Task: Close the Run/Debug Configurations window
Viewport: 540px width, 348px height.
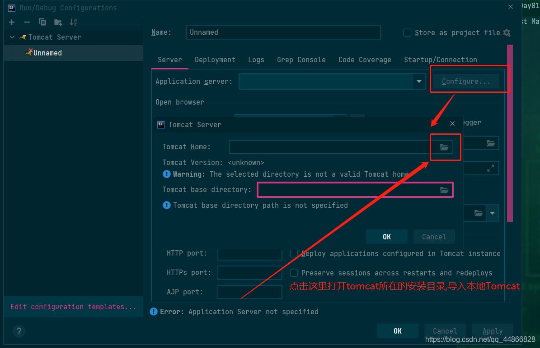Action: [x=511, y=7]
